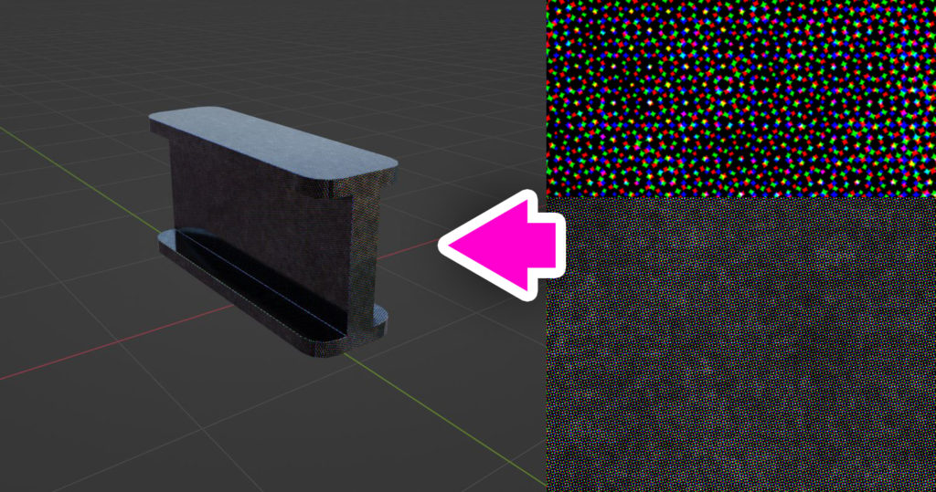Viewport: 936px width, 492px height.
Task: Click the pointed tip of the magenta arrow
Action: 450,246
